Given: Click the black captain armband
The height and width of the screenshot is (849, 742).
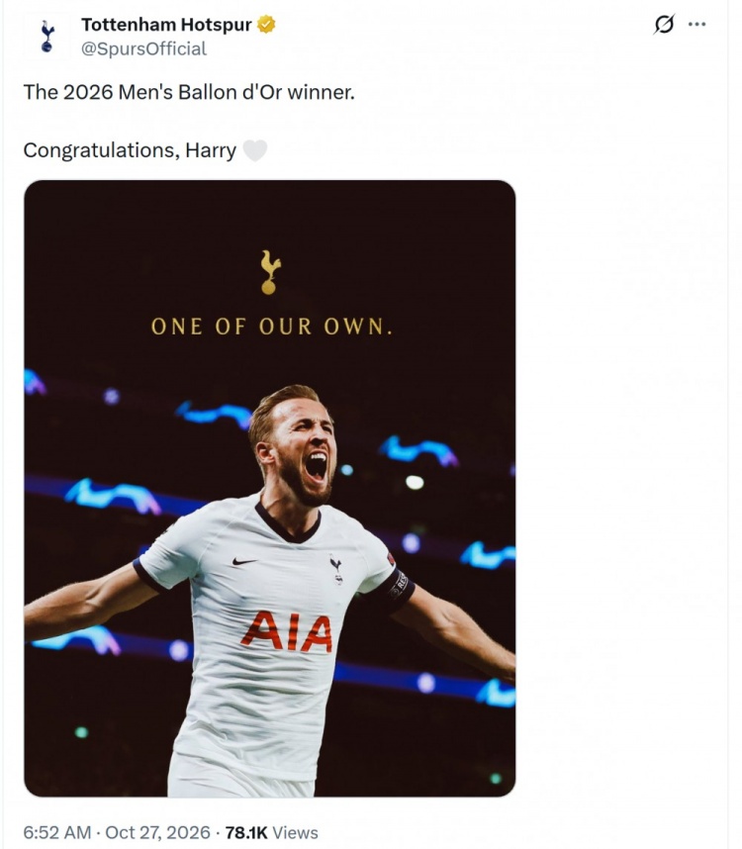Looking at the screenshot, I should click(399, 589).
